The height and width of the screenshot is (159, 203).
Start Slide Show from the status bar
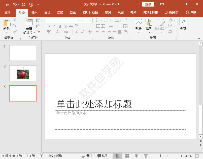[146, 156]
